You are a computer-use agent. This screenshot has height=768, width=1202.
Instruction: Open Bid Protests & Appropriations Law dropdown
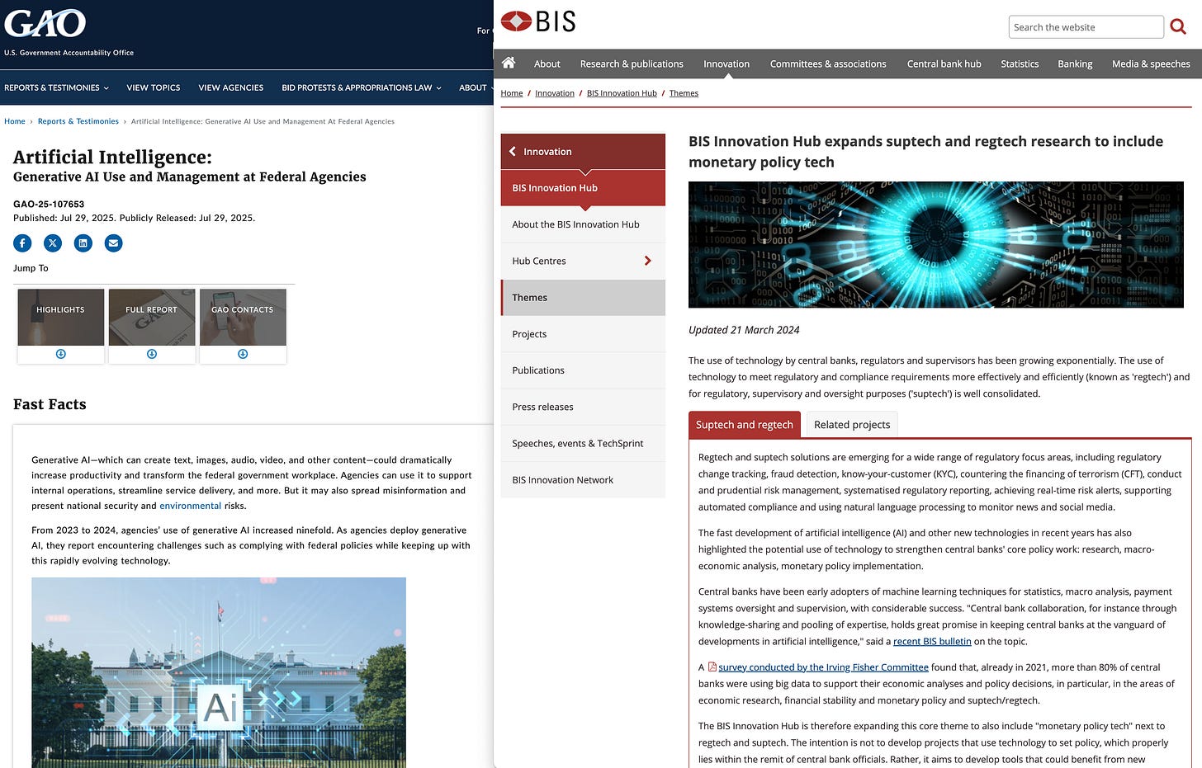pos(362,87)
